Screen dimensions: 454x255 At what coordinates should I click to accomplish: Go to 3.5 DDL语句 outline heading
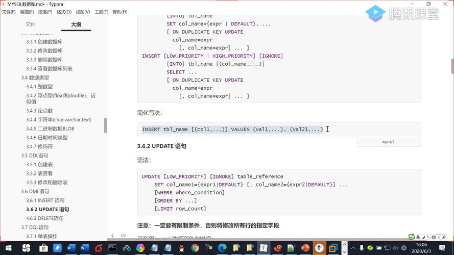click(x=34, y=155)
